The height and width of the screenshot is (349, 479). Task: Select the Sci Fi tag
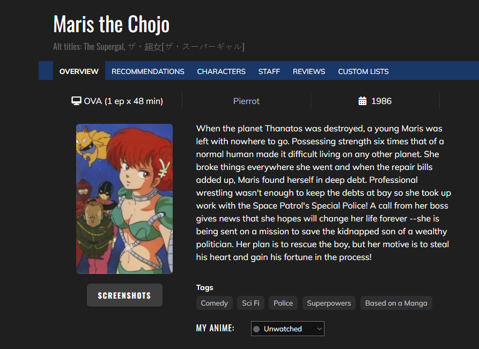(x=250, y=303)
